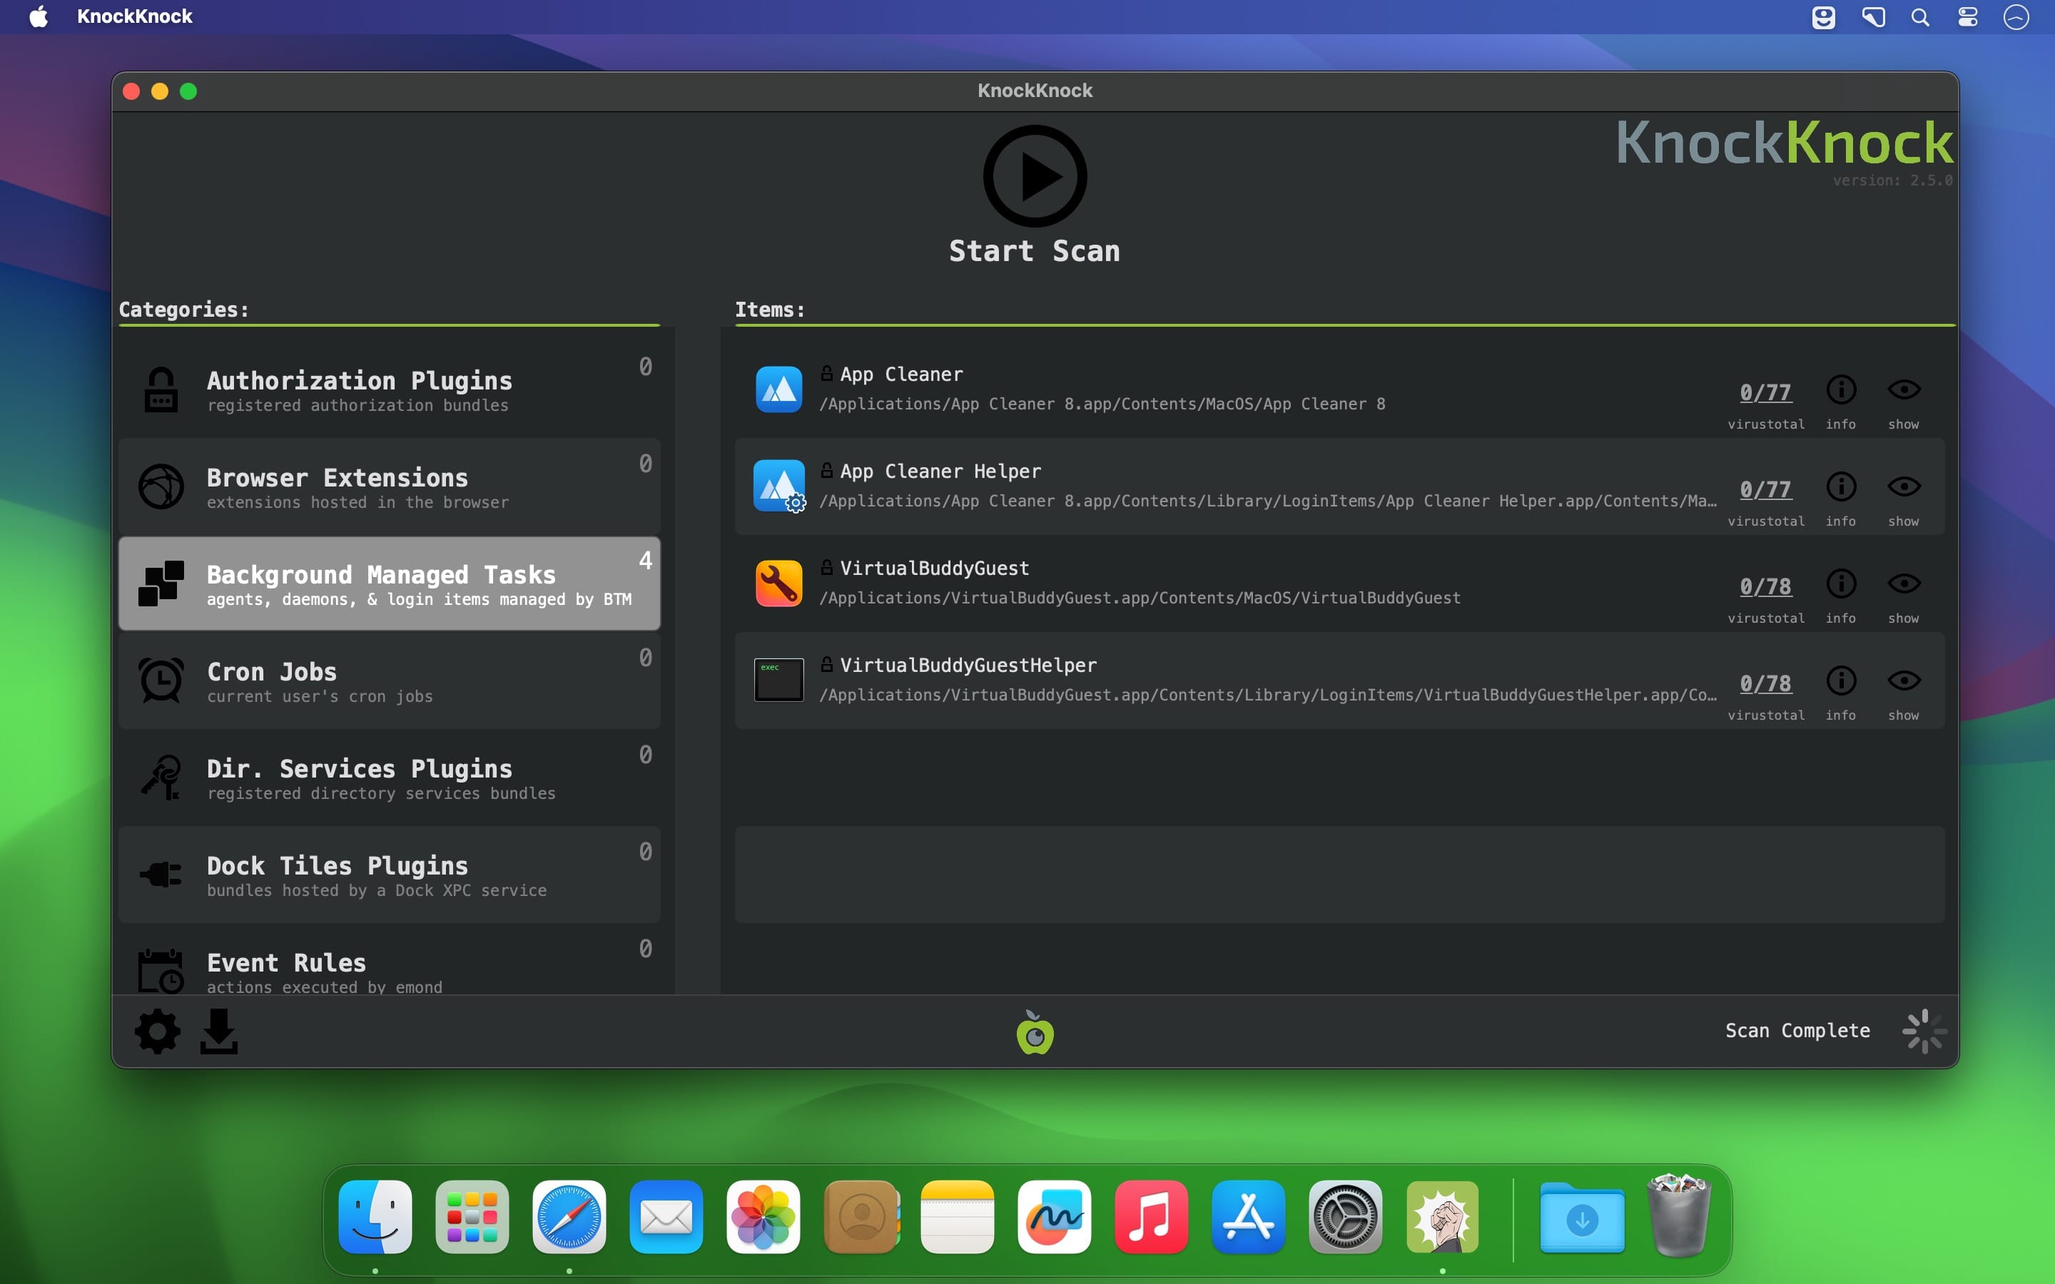Open Notes from the Dock
The image size is (2055, 1284).
click(957, 1217)
